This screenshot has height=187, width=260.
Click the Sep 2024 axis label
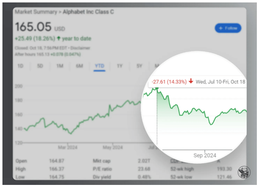tap(205, 155)
